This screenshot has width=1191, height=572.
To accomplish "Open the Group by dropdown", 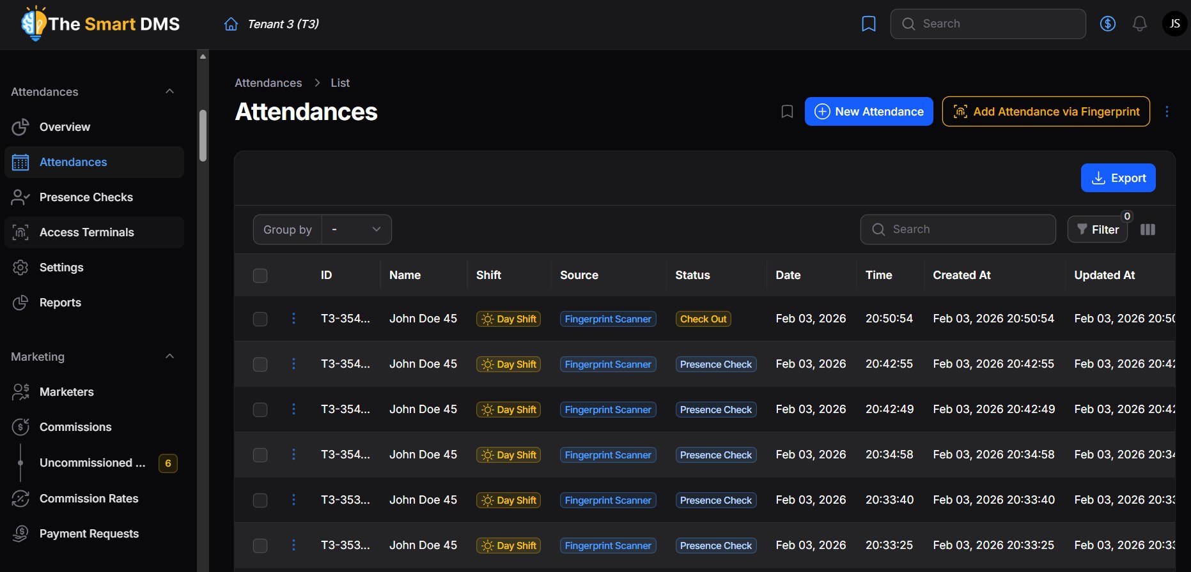I will coord(356,230).
